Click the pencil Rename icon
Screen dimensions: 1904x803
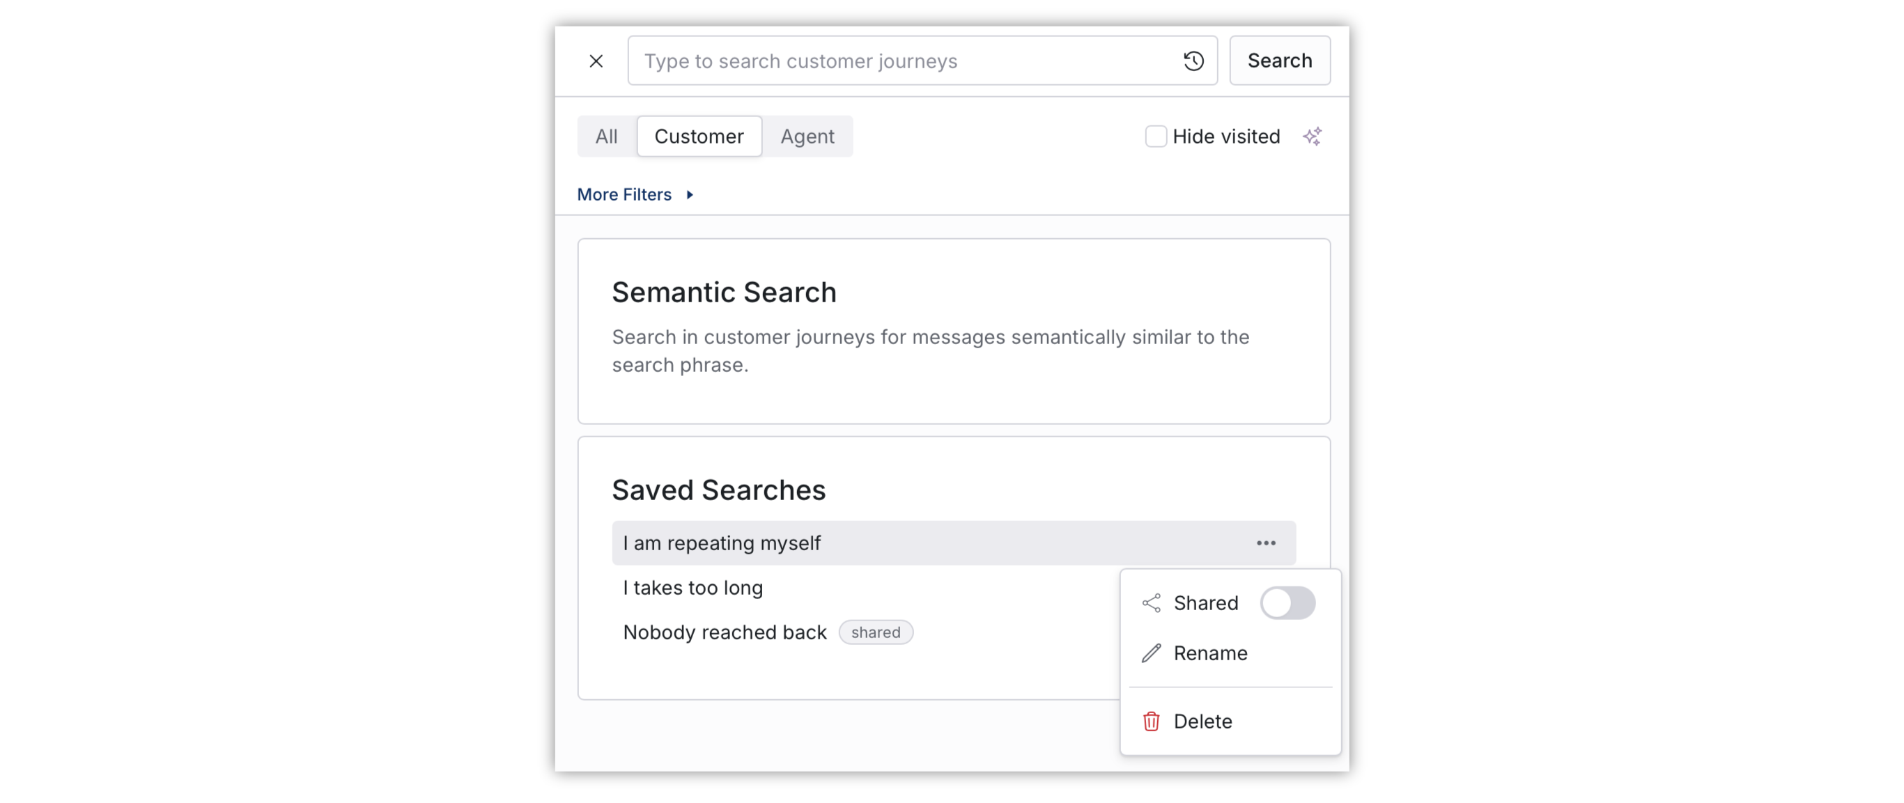tap(1151, 653)
